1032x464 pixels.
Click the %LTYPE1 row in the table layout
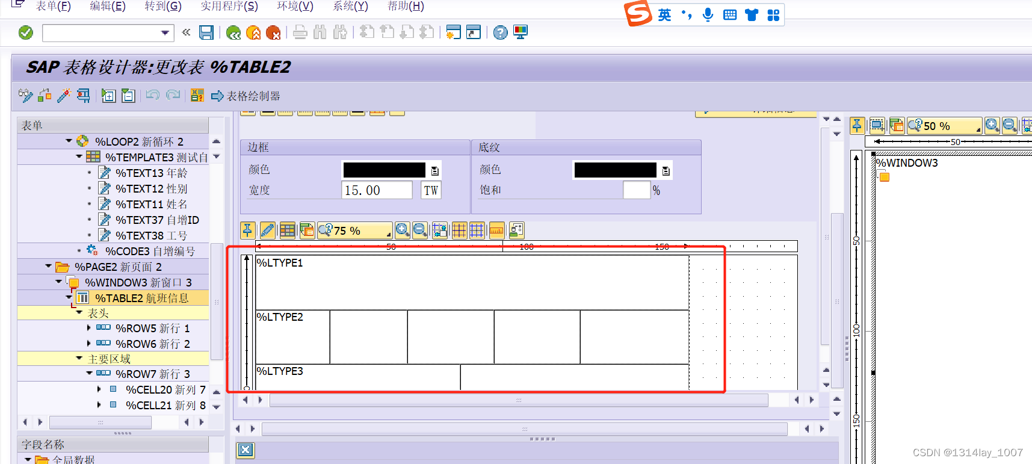coord(472,283)
